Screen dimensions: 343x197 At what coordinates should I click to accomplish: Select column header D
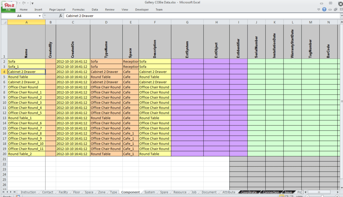106,22
